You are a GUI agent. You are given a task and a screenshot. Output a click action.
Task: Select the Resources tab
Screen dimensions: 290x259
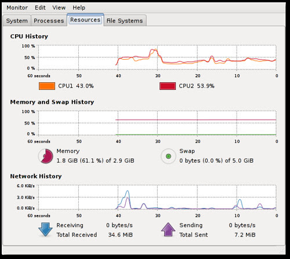click(85, 20)
